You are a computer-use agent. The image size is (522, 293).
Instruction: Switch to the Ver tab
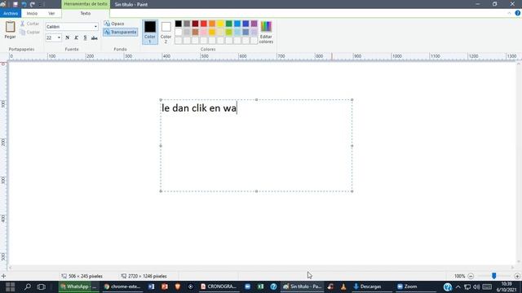51,13
